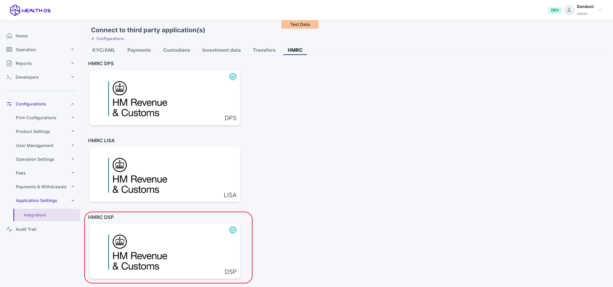Click the Payments & Withdrawals label
The image size is (613, 287).
[x=41, y=187]
